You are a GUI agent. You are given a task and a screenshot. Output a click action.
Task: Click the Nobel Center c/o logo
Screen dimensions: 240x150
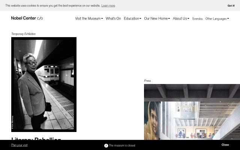point(27,18)
